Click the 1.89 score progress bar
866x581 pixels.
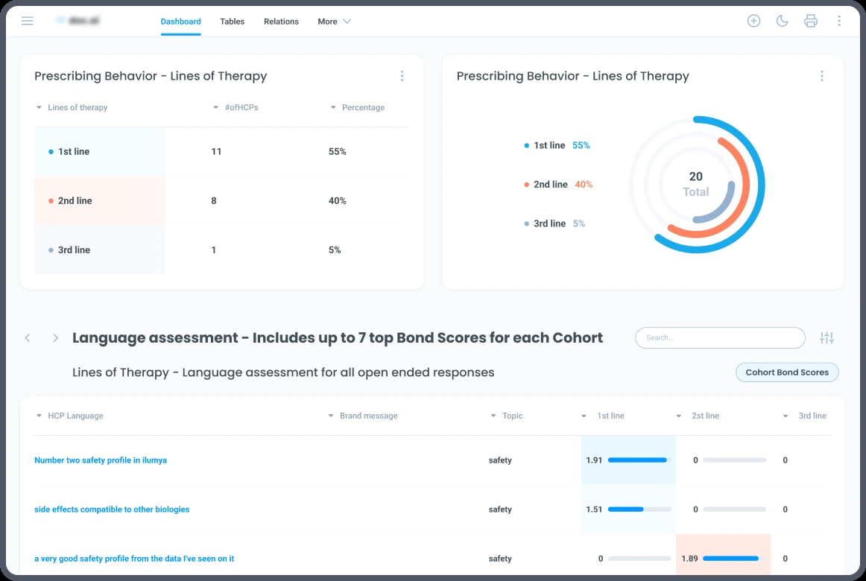pyautogui.click(x=734, y=559)
